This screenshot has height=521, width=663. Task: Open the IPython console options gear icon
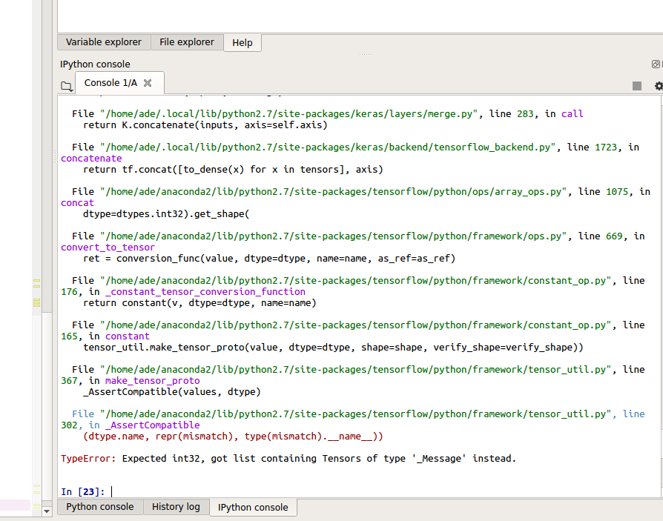tap(657, 86)
